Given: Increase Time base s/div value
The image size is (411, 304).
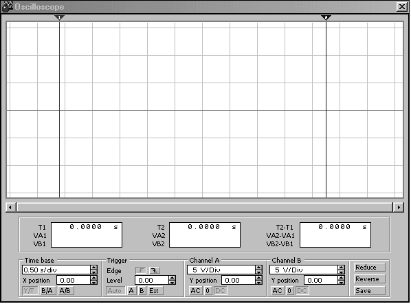Looking at the screenshot, I should coord(94,268).
